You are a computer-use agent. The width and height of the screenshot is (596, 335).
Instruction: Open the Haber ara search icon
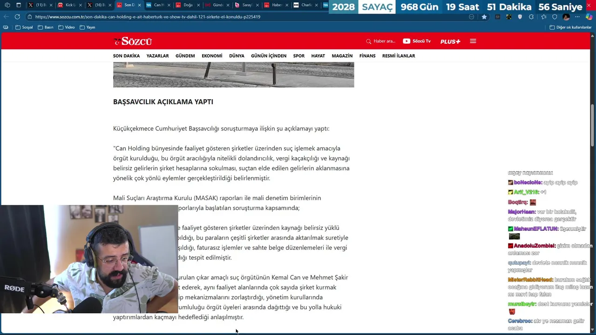click(x=369, y=41)
